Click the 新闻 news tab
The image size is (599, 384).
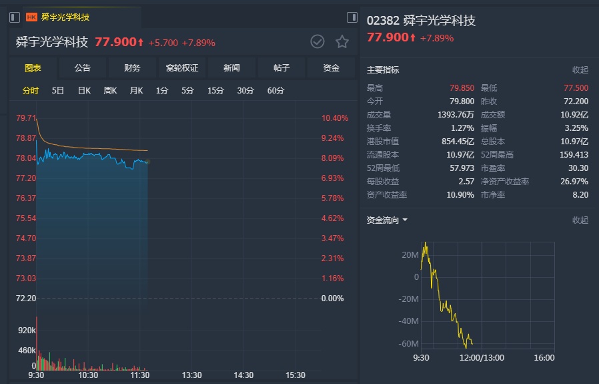pos(231,68)
